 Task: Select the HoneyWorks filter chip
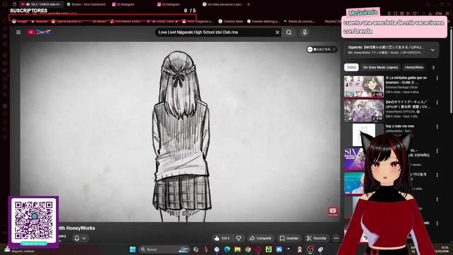(414, 67)
